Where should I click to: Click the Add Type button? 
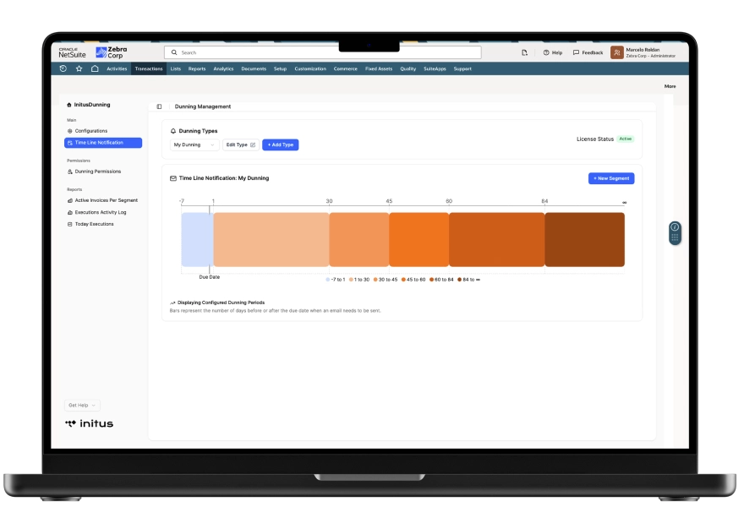point(280,144)
